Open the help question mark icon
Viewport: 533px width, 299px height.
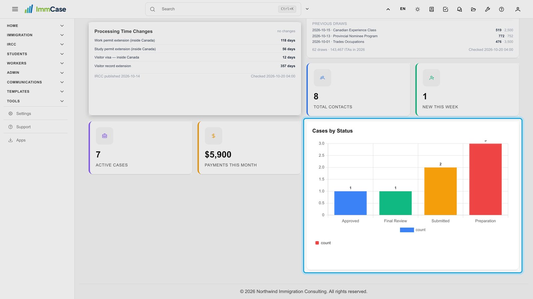click(501, 9)
